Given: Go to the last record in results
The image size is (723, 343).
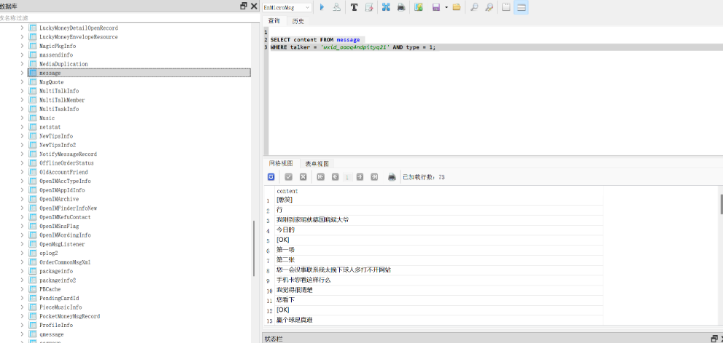Looking at the screenshot, I should click(374, 177).
